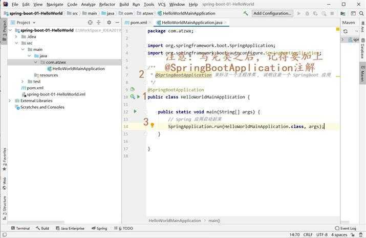
Task: Click the CRLF line separator status
Action: pos(308,234)
